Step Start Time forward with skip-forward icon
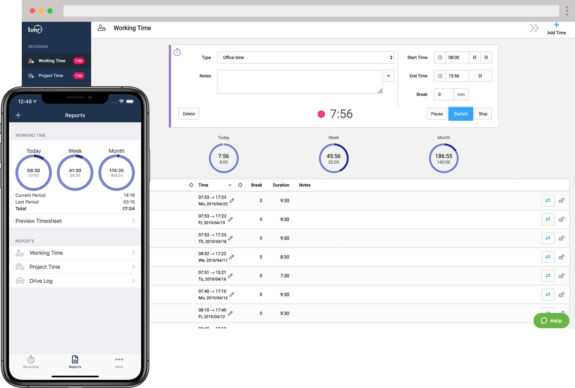The width and height of the screenshot is (575, 388). (486, 57)
